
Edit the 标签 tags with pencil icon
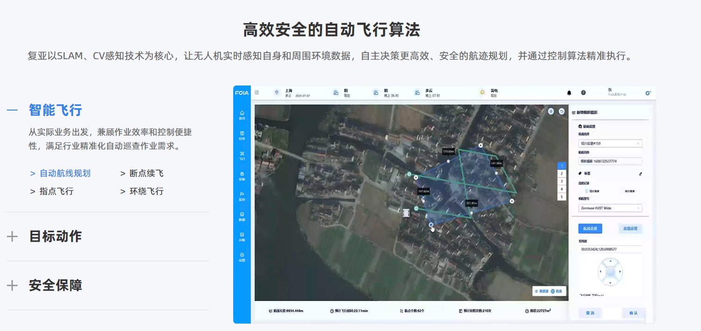click(x=641, y=174)
